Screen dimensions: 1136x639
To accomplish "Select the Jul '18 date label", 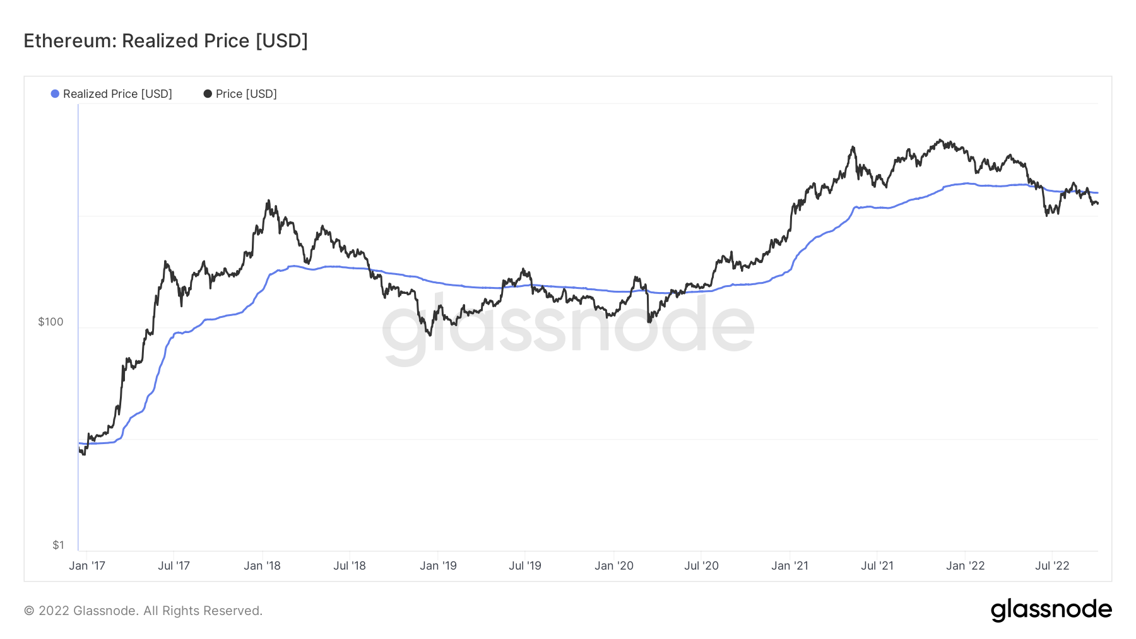I will pos(350,566).
